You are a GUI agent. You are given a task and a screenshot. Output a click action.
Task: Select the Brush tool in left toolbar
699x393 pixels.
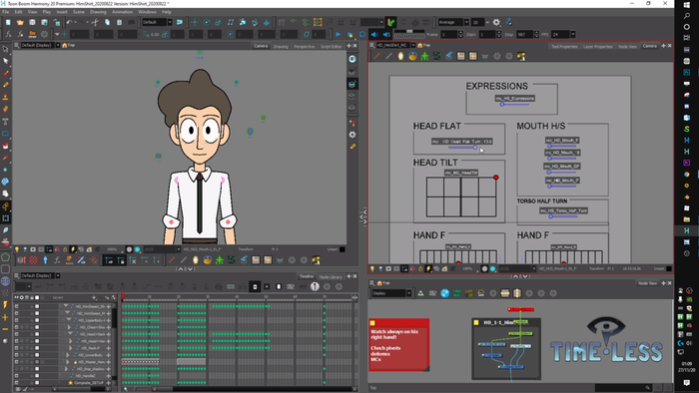click(5, 73)
